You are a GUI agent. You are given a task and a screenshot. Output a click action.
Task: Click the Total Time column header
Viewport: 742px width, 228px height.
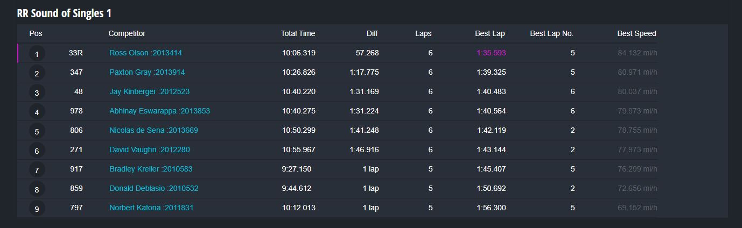click(x=298, y=33)
